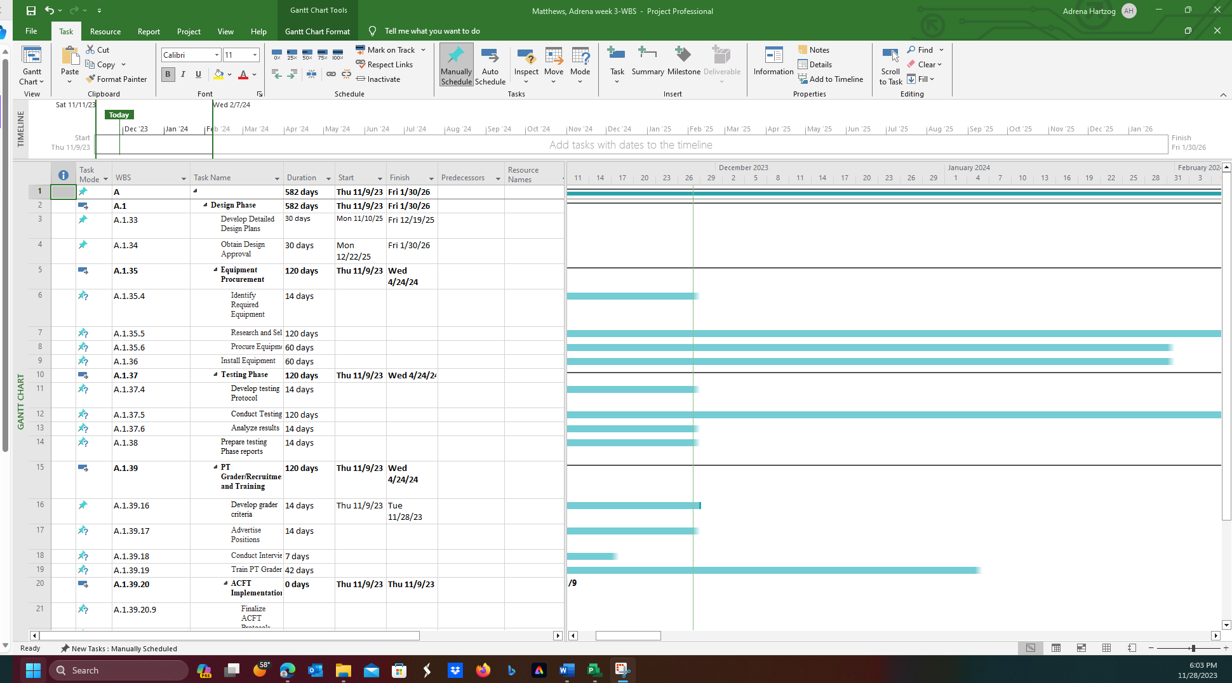1232x683 pixels.
Task: Open the font size dropdown
Action: click(x=255, y=55)
